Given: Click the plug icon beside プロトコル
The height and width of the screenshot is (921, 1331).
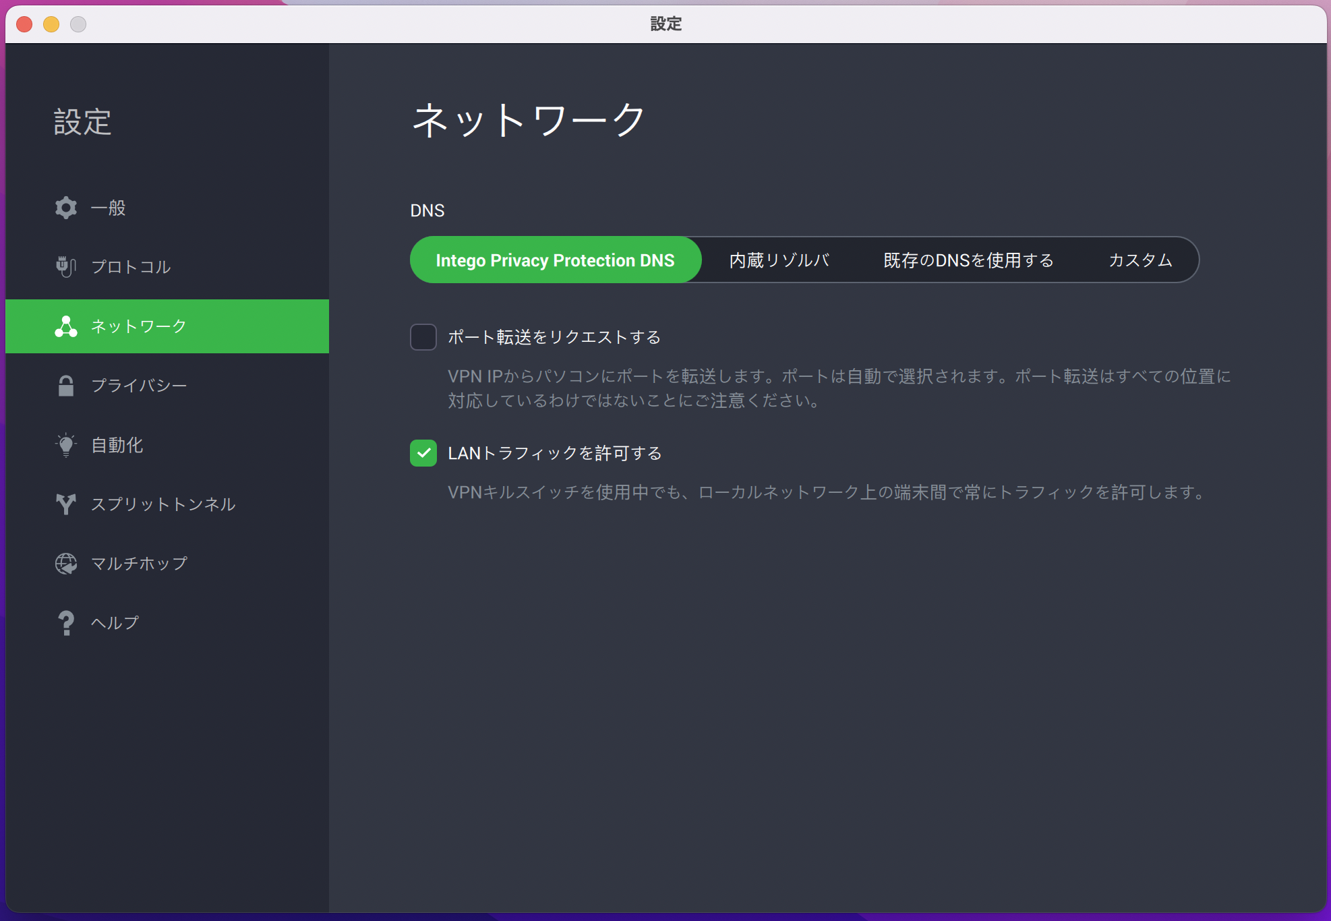Looking at the screenshot, I should (x=65, y=267).
